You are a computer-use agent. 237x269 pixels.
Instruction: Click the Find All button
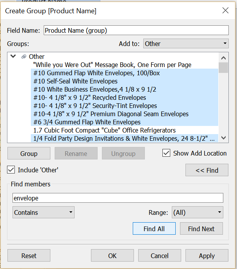[x=154, y=229]
